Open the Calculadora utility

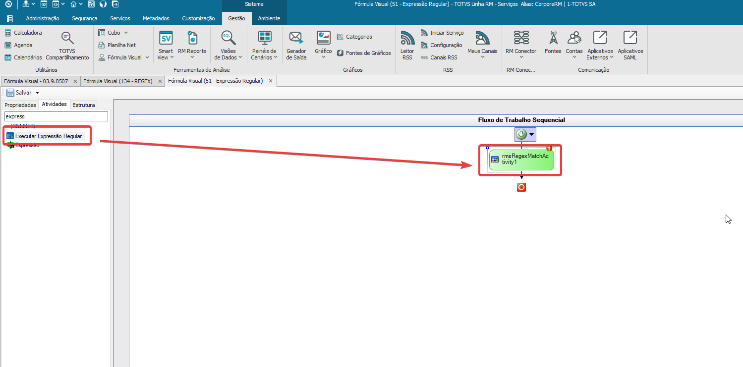coord(23,33)
